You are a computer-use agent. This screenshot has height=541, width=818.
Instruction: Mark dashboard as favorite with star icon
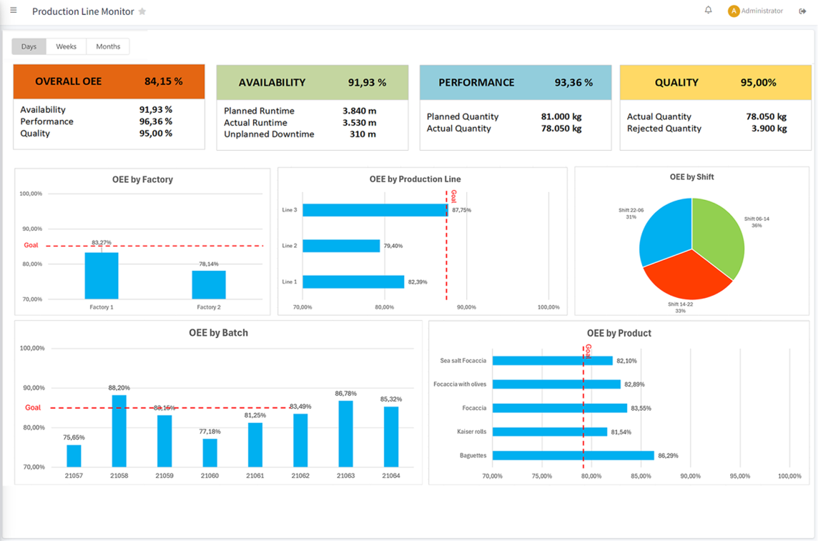pyautogui.click(x=142, y=11)
